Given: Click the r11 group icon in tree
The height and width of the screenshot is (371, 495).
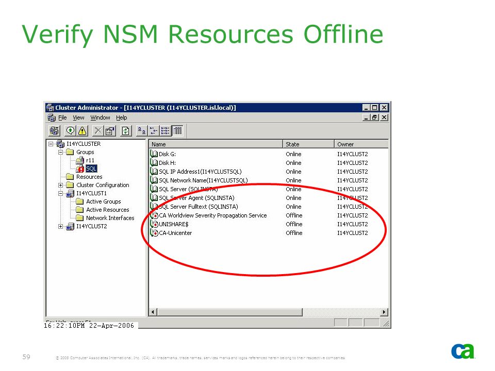Looking at the screenshot, I should click(x=80, y=160).
